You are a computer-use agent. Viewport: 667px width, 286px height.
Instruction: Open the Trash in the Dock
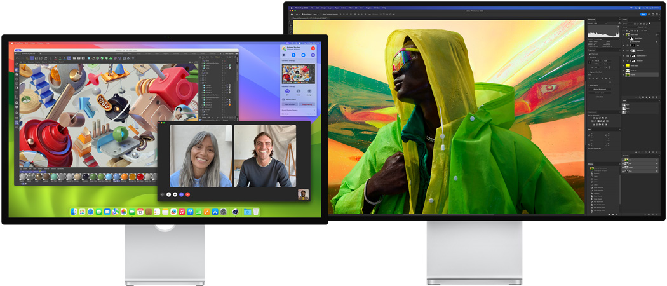coord(256,212)
